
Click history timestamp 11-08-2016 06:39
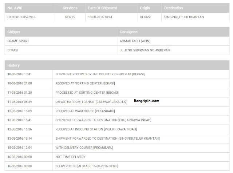point(20,102)
